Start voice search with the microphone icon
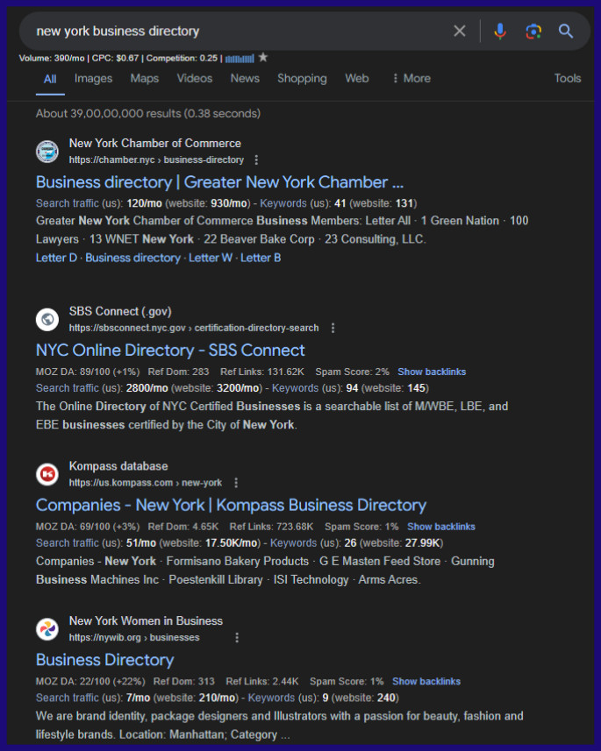601x751 pixels. click(x=500, y=32)
